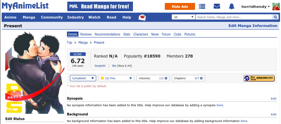Switch to the Recommendations tab
Screen dimensions: 281x124
click(107, 34)
